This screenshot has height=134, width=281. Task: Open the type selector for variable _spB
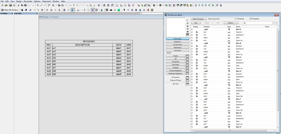click(x=229, y=43)
